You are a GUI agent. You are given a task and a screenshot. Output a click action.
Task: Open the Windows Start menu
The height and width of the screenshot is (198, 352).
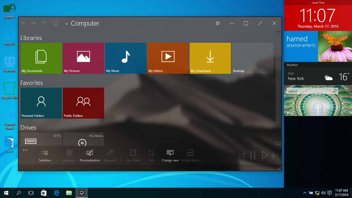point(6,193)
